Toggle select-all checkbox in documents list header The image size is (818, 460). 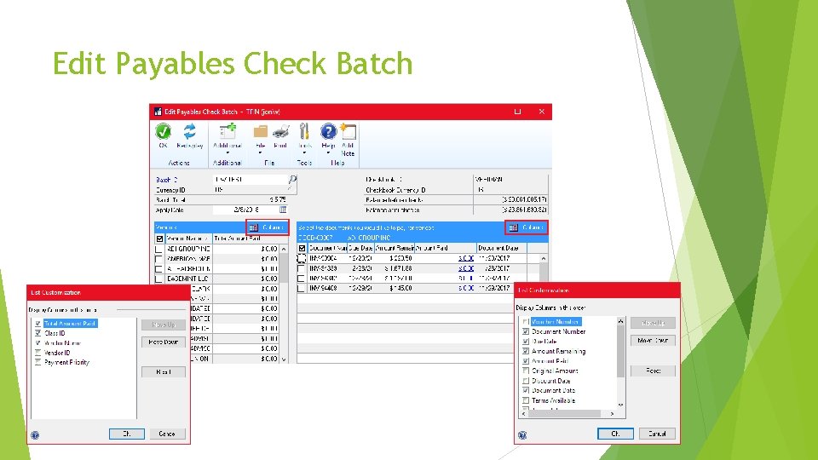click(x=302, y=248)
